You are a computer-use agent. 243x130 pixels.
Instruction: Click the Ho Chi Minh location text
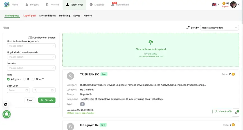(87, 89)
